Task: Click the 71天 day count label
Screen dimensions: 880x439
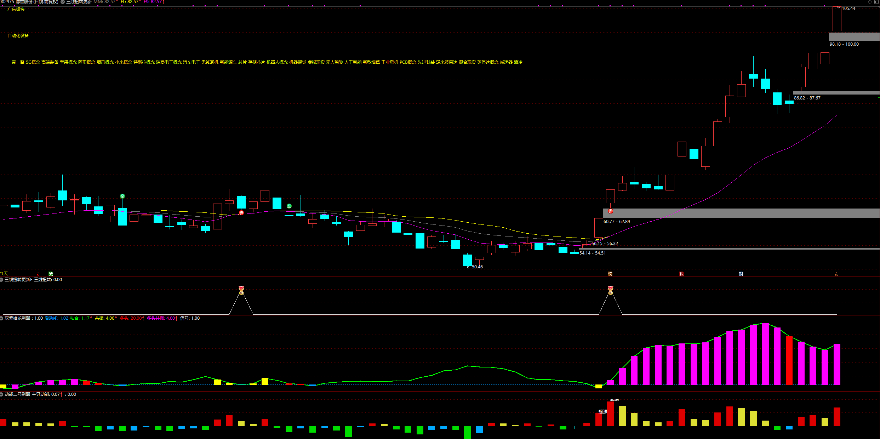Action: pyautogui.click(x=4, y=274)
